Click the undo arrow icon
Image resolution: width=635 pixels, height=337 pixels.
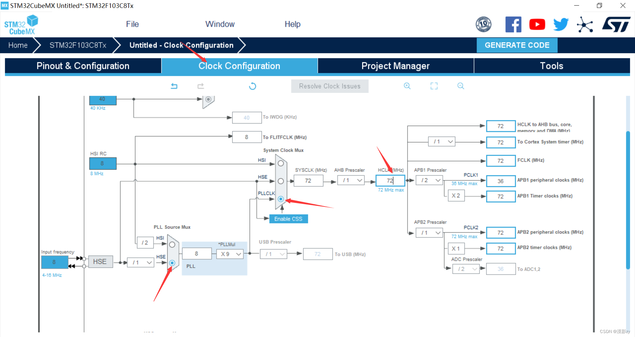click(174, 86)
